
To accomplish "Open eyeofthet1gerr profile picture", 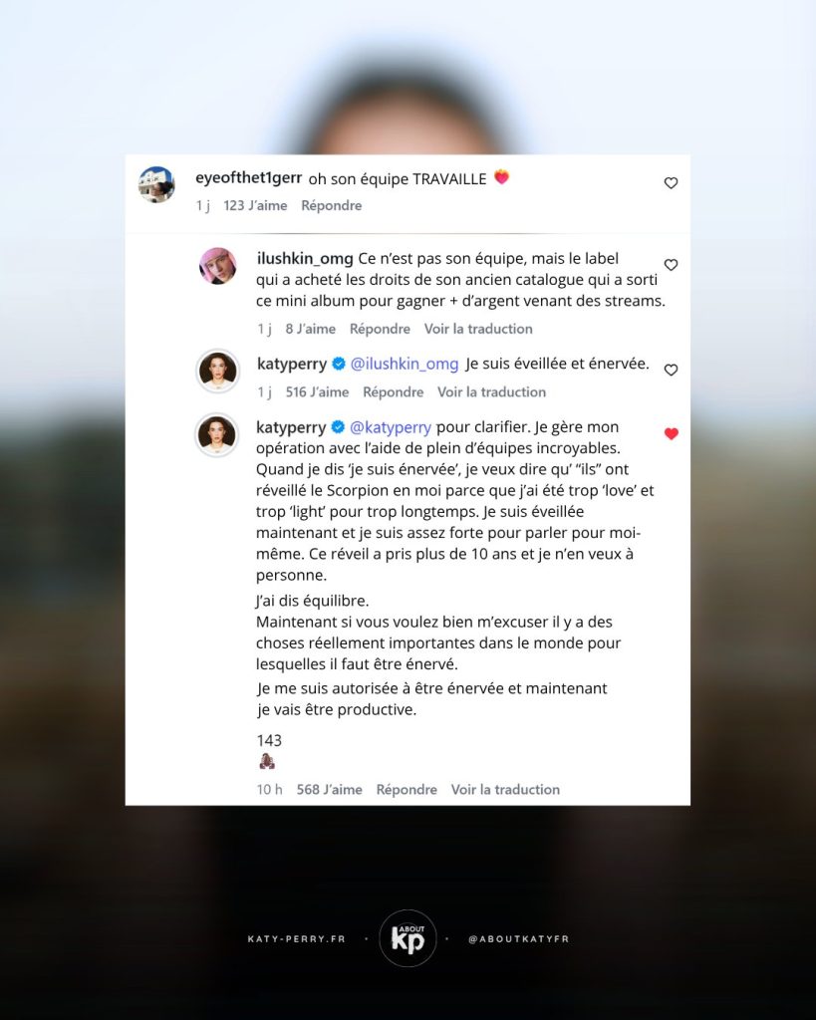I will coord(156,184).
